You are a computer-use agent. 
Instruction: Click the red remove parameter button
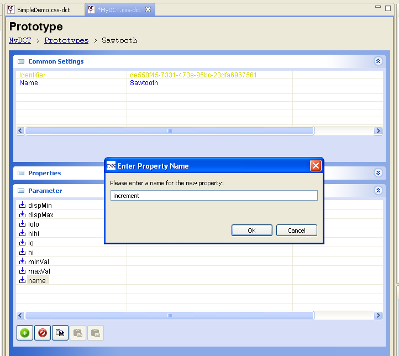pos(43,333)
